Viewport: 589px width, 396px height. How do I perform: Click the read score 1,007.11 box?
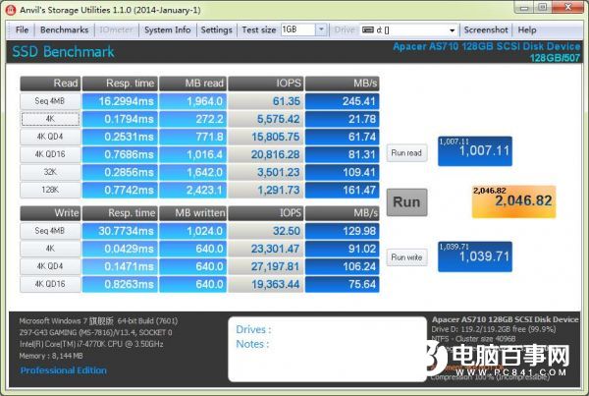(475, 151)
